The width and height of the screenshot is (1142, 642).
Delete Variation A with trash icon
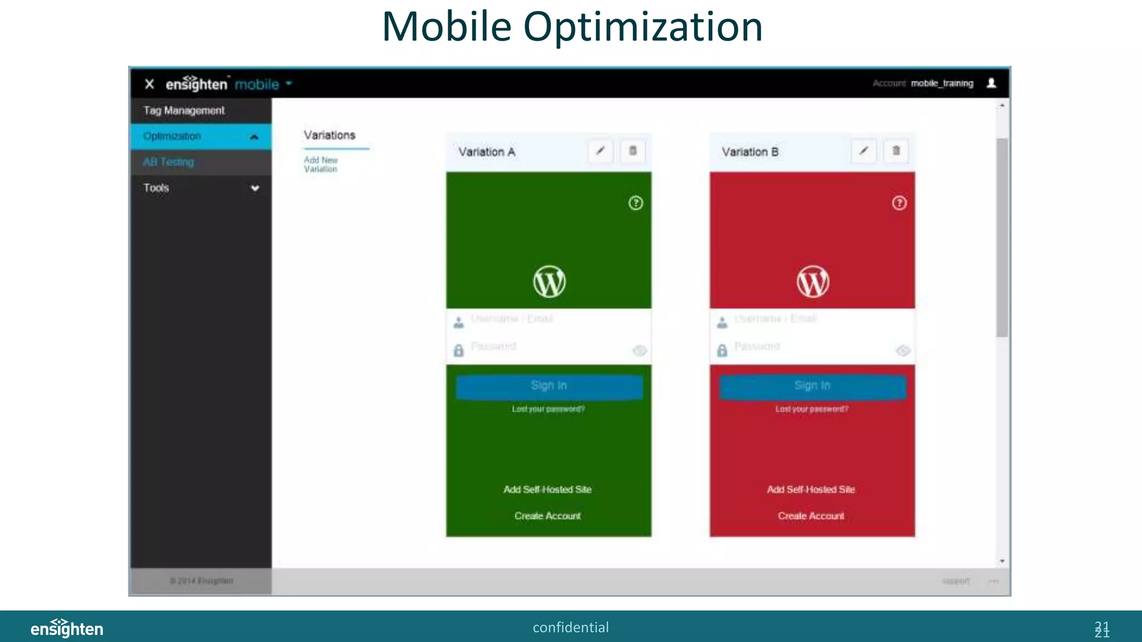pyautogui.click(x=633, y=151)
